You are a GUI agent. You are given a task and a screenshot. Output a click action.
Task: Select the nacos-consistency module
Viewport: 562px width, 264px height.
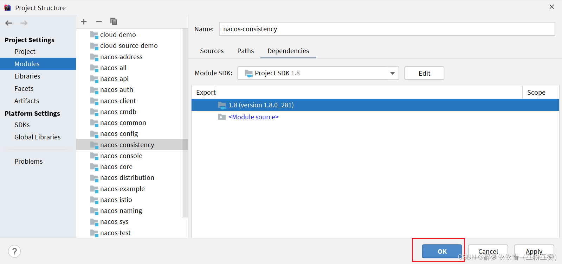coord(132,145)
